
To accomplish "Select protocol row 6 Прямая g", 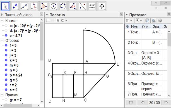I will tap(146, 86).
